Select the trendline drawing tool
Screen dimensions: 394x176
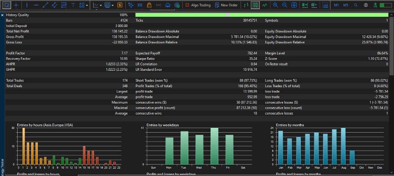(46, 5)
